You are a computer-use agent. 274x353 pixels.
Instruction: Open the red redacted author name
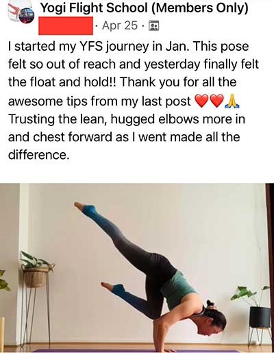coord(66,26)
